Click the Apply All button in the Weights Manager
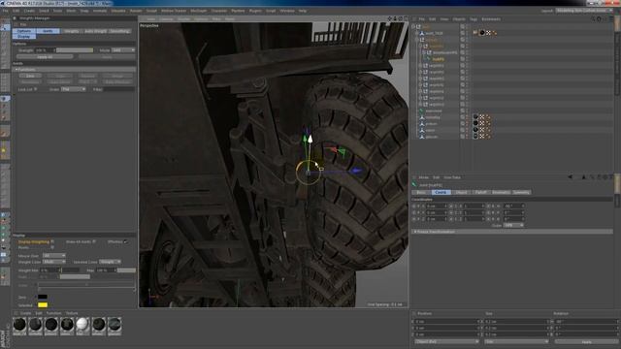The image size is (621, 349). point(45,57)
